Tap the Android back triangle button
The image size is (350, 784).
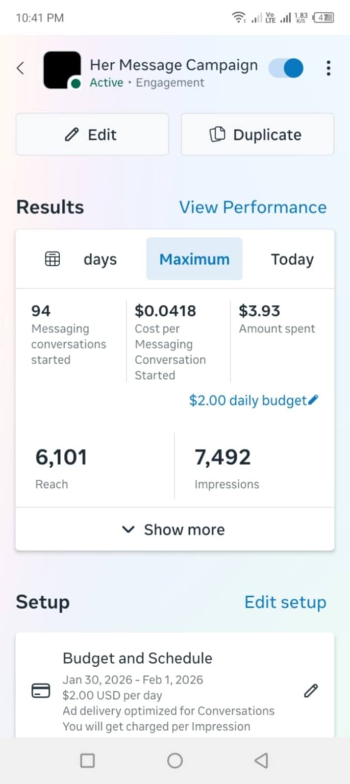(262, 760)
